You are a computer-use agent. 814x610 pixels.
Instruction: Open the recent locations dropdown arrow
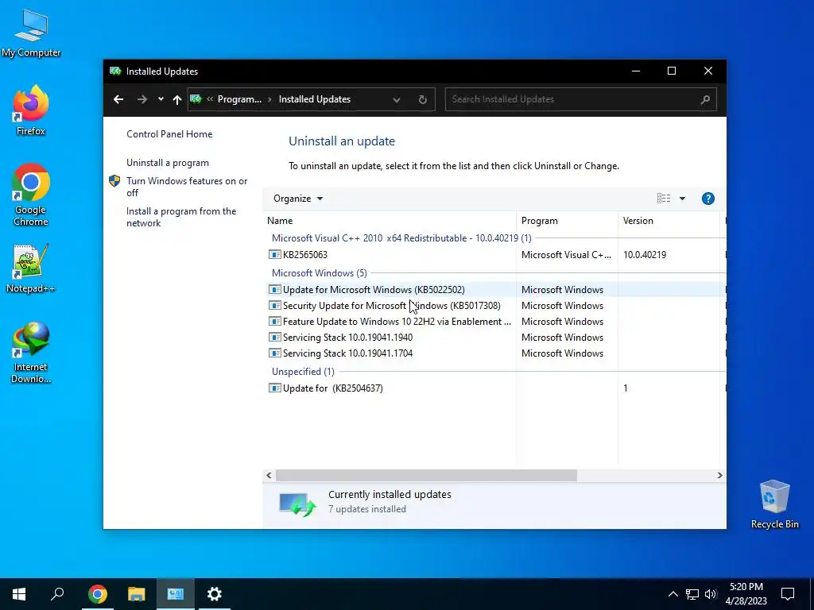(161, 99)
